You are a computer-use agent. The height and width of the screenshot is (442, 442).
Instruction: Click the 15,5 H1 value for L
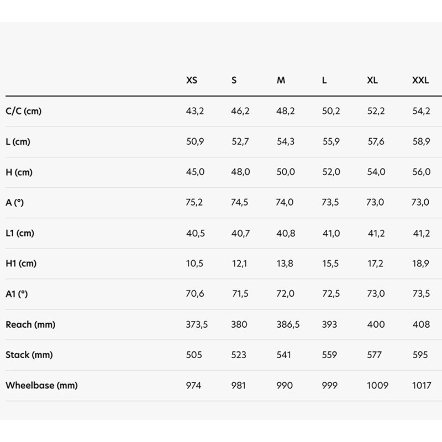(x=331, y=264)
